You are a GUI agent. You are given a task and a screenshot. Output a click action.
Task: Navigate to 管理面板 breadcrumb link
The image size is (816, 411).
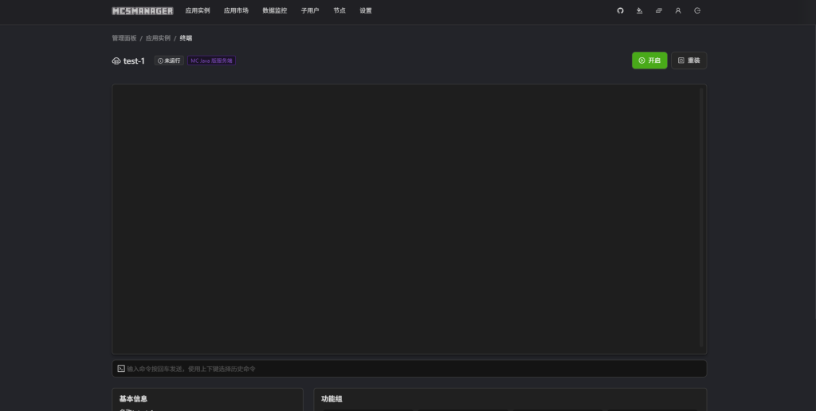(x=124, y=38)
